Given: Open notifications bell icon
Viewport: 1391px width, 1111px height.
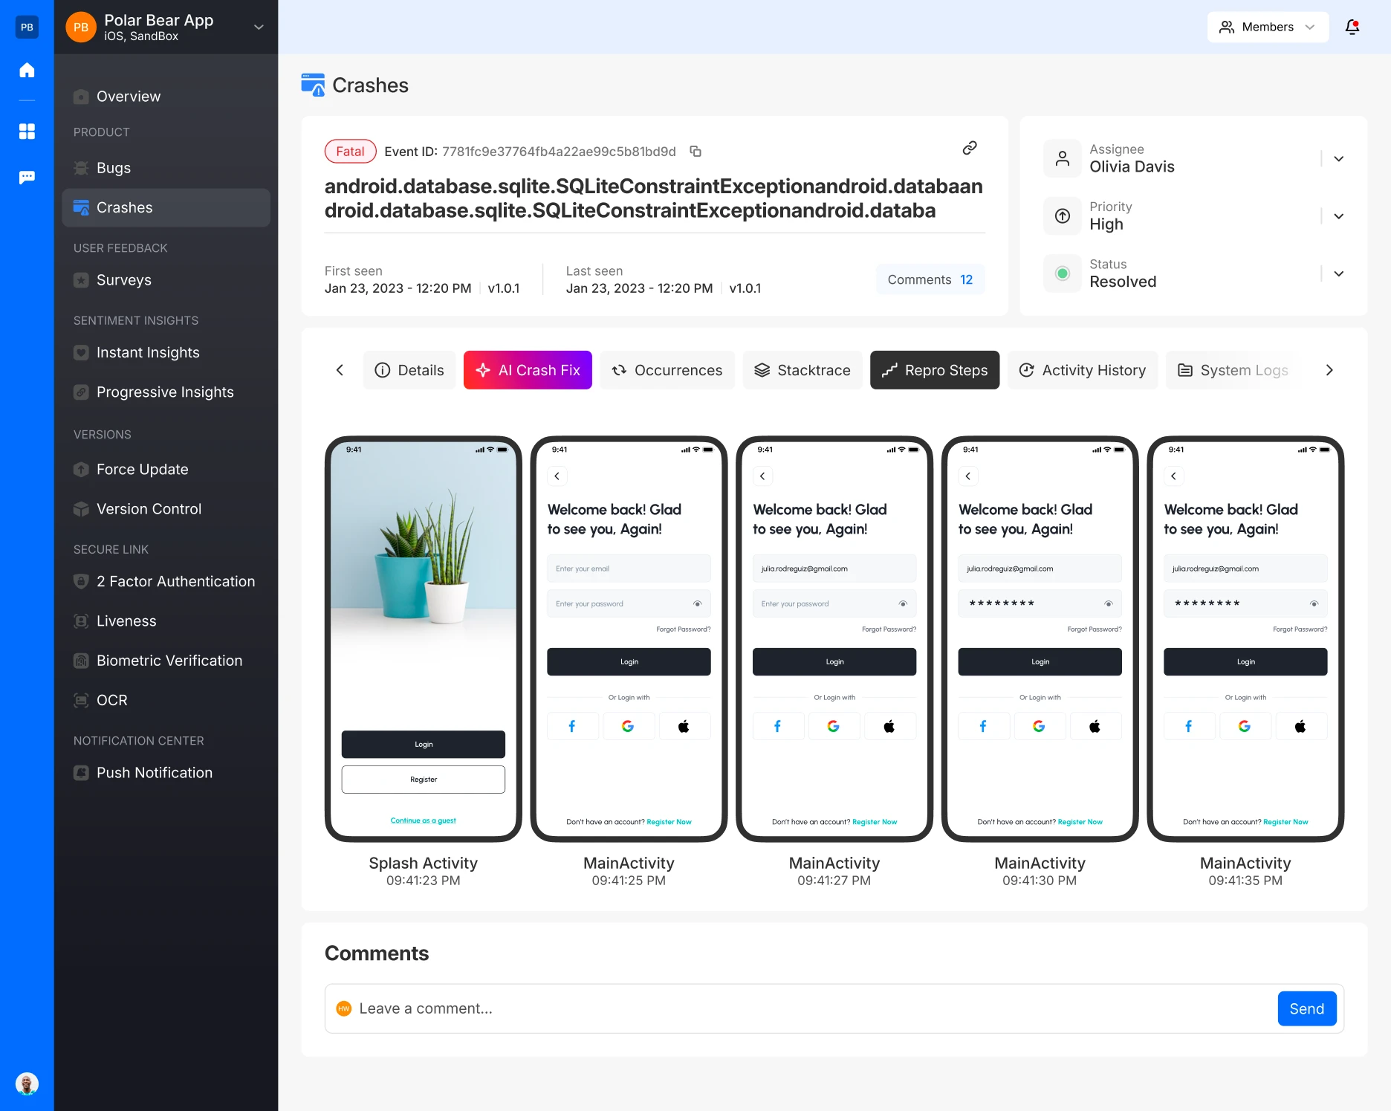Looking at the screenshot, I should pos(1352,27).
